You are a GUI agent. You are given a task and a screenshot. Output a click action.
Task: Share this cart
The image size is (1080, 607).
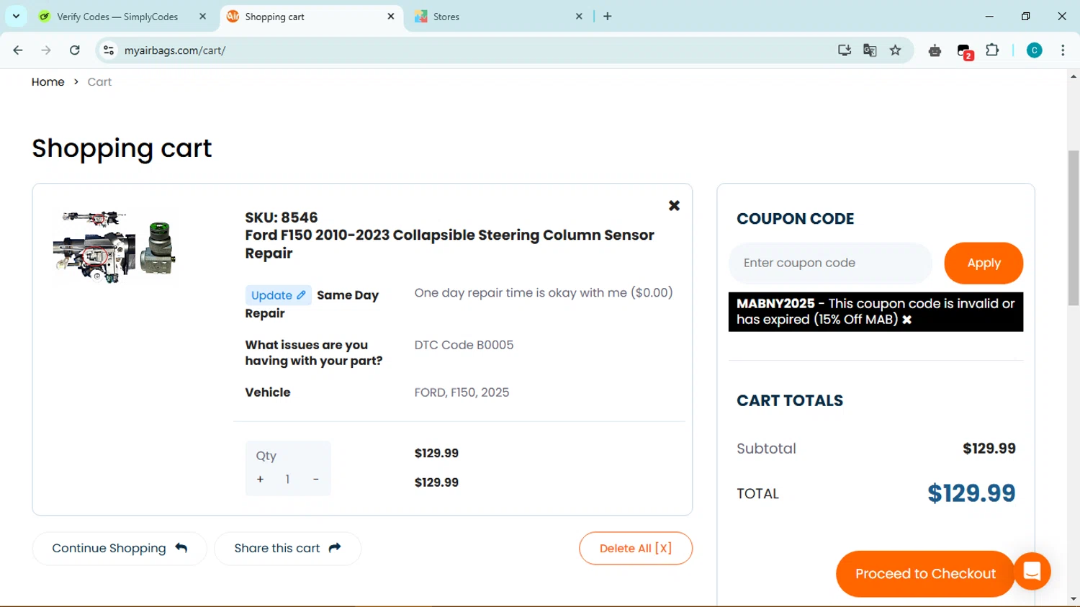[x=287, y=549]
